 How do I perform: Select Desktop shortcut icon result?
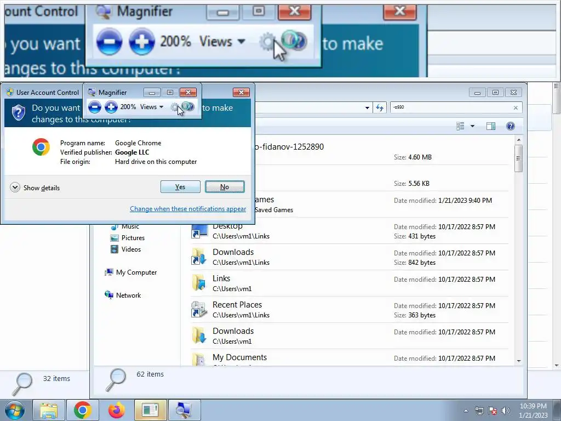click(199, 231)
